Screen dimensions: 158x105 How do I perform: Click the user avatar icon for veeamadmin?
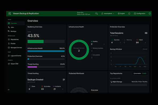102,13
